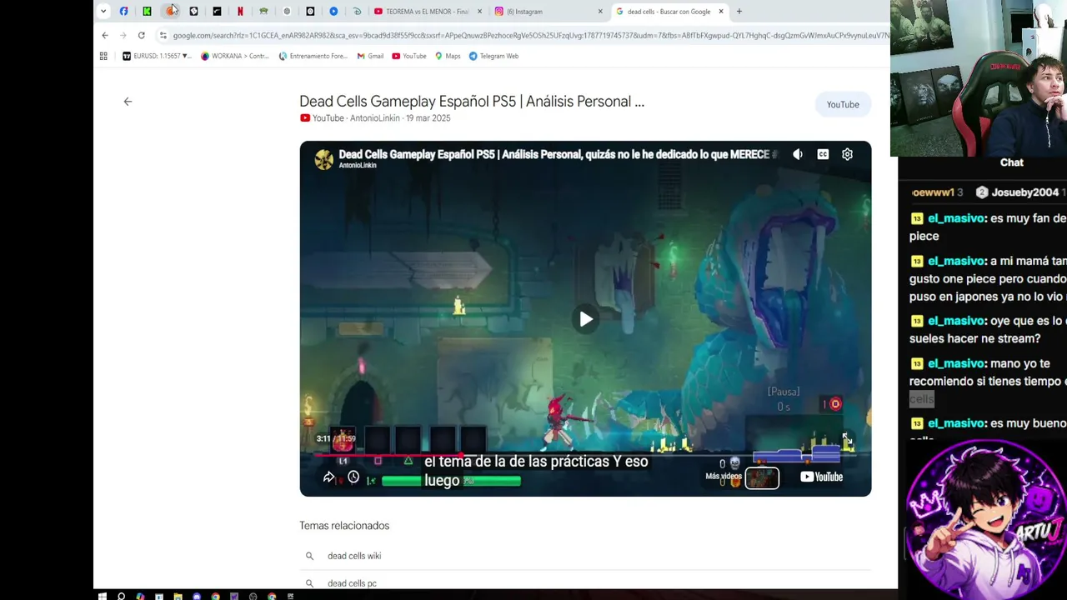Toggle closed captions on the video
Screen dimensions: 1067x600
[x=823, y=154]
